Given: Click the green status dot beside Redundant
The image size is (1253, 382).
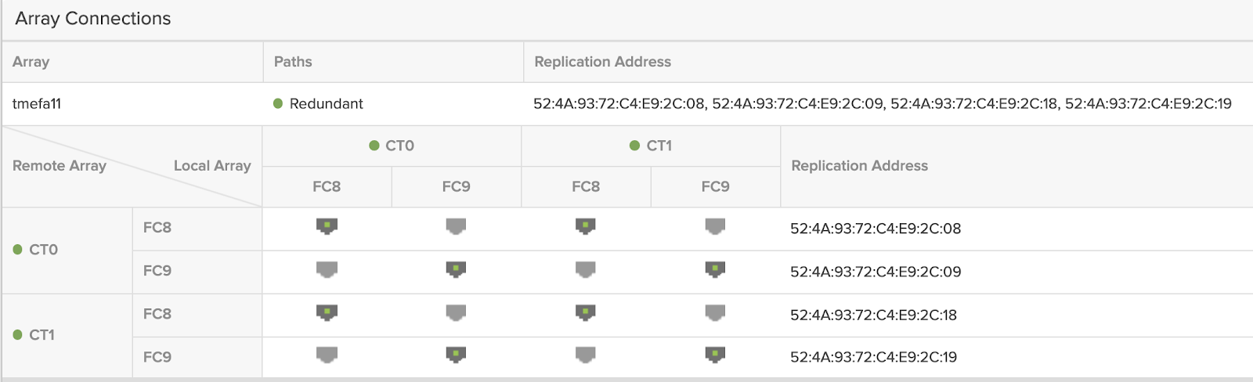Looking at the screenshot, I should coord(278,103).
